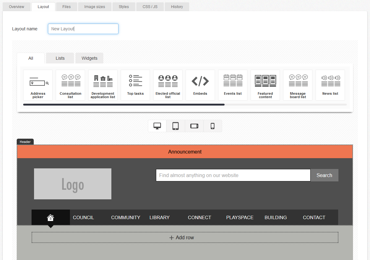Enable tablet preview mode
The image size is (370, 260).
click(x=175, y=126)
